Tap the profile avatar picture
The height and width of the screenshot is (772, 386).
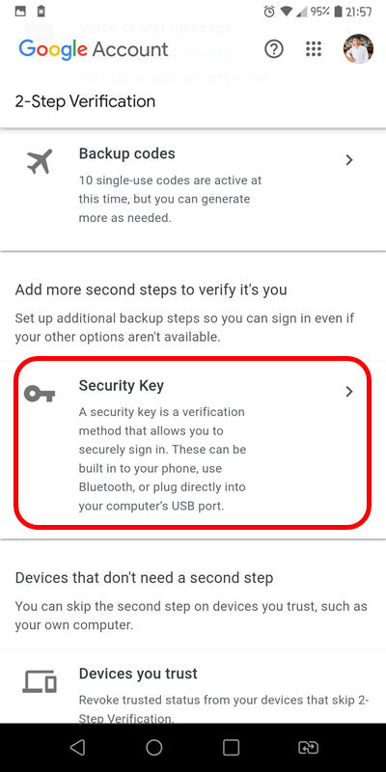pos(358,49)
